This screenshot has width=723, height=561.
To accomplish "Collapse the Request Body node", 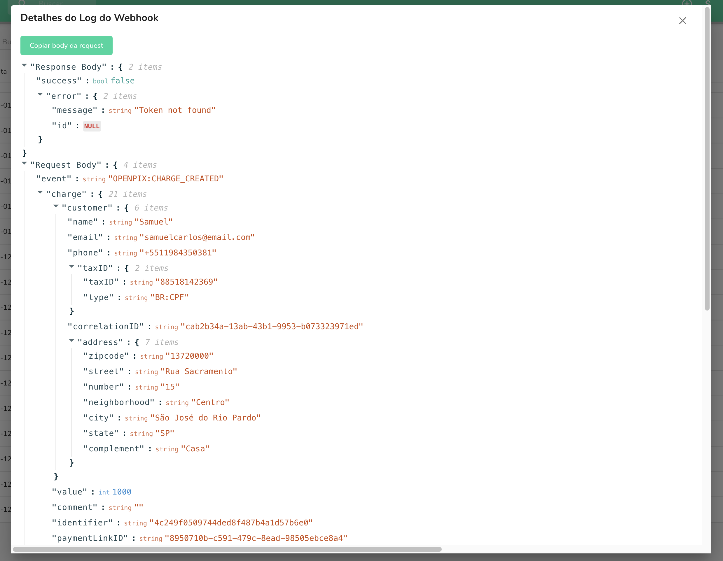I will [x=24, y=163].
